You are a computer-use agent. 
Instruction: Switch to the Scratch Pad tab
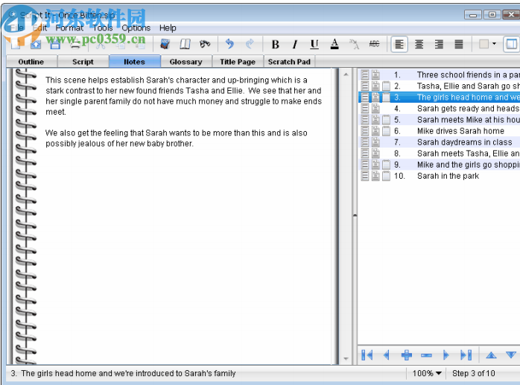(x=289, y=62)
